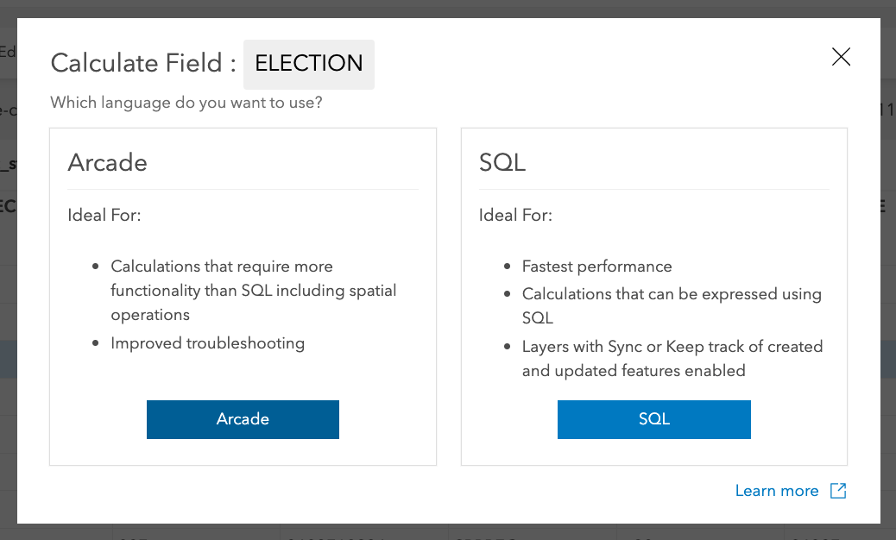This screenshot has width=896, height=540.
Task: Click the ELECTION field name badge
Action: coord(309,64)
